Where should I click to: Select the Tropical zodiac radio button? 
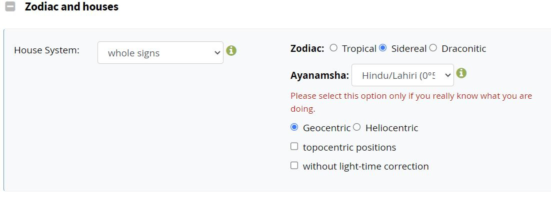[333, 48]
